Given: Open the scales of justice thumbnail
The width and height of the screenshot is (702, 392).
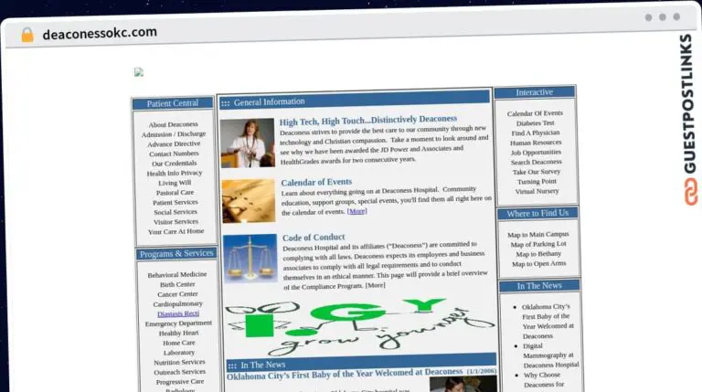Looking at the screenshot, I should [250, 259].
